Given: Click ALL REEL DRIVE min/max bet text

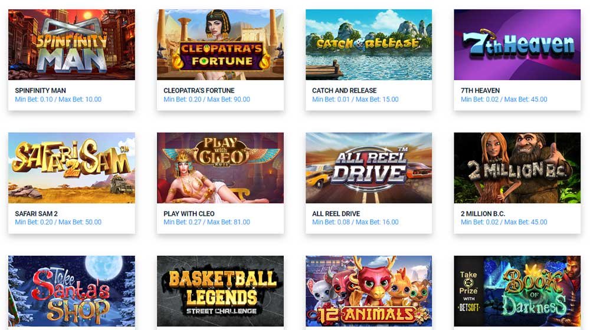Looking at the screenshot, I should tap(355, 222).
